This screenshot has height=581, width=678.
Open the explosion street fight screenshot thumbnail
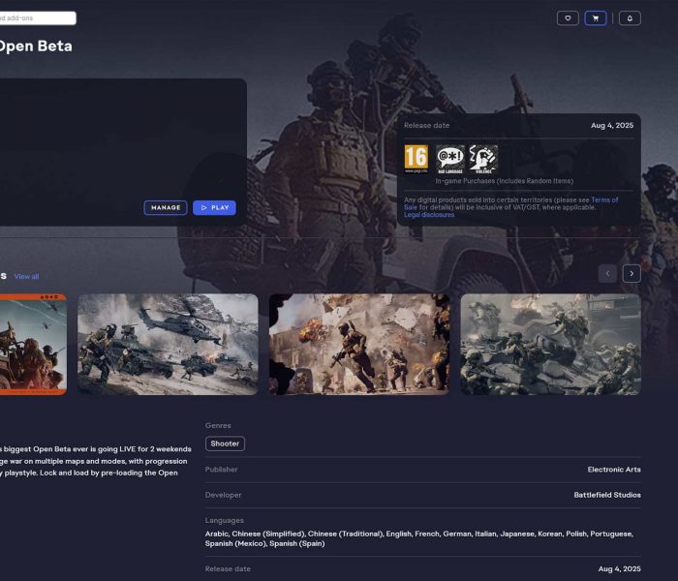(x=358, y=344)
